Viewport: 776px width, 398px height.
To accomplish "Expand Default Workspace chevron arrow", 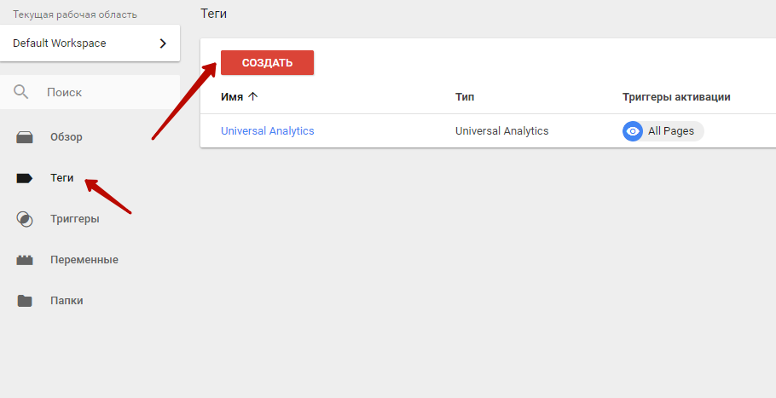I will click(x=163, y=43).
